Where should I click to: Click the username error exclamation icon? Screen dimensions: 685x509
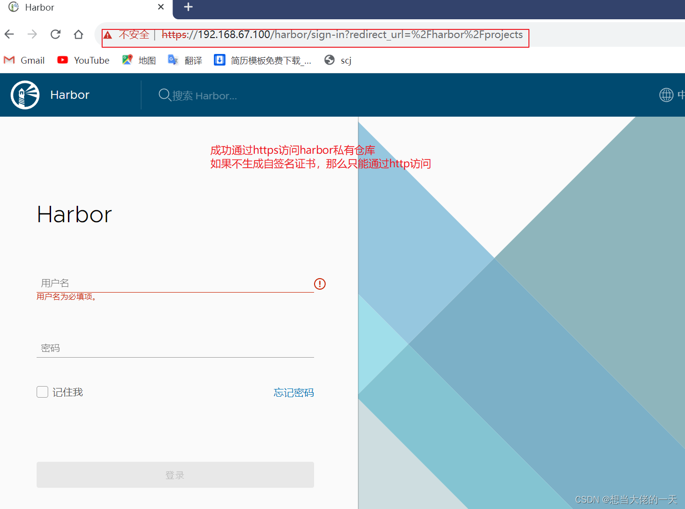pyautogui.click(x=320, y=284)
